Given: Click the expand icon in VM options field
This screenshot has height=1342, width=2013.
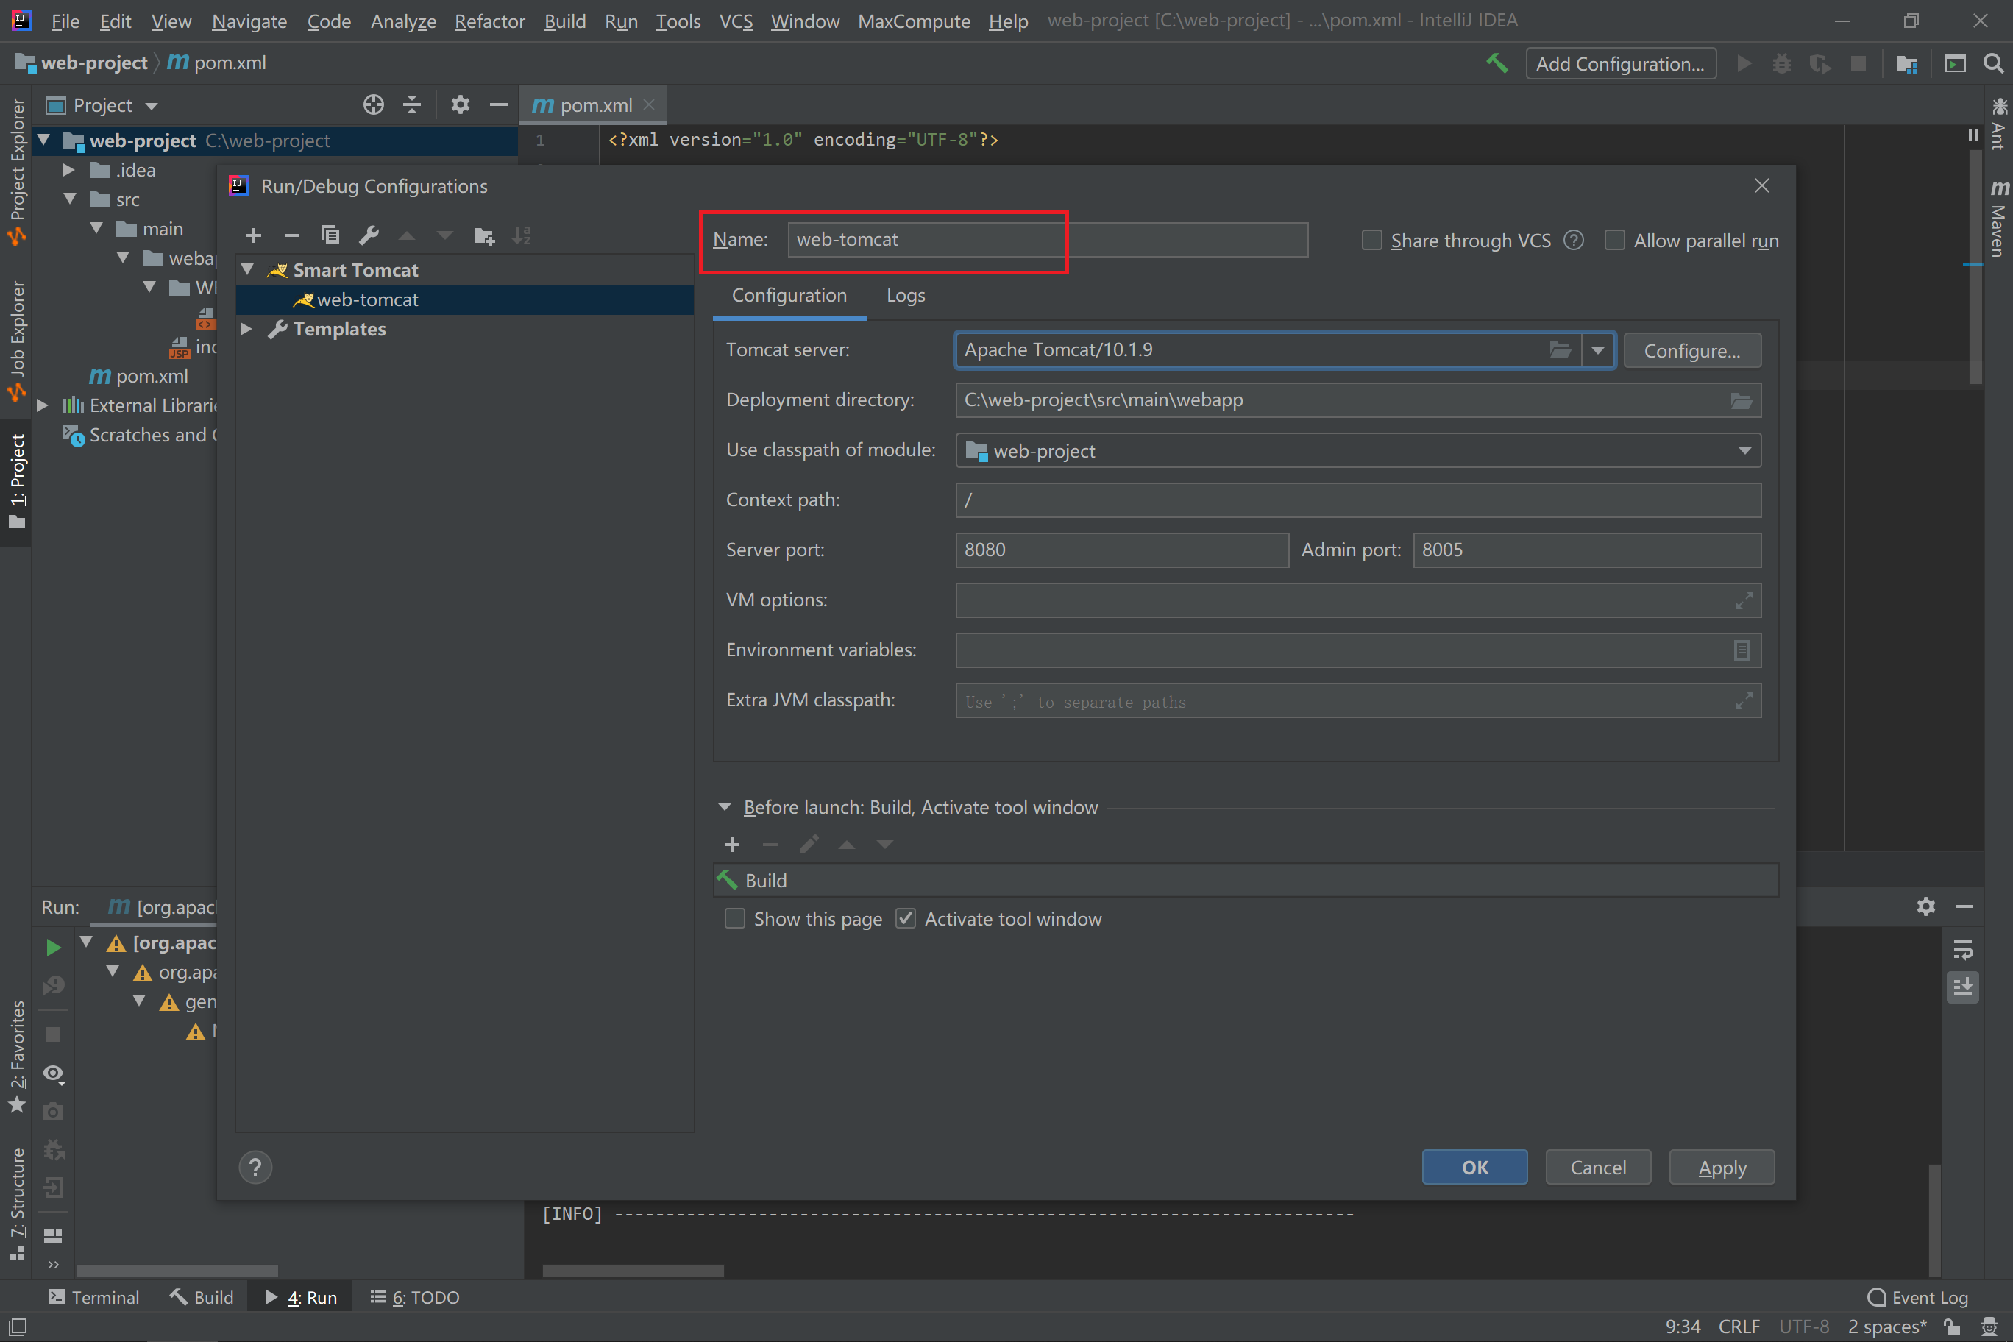Looking at the screenshot, I should click(x=1744, y=601).
